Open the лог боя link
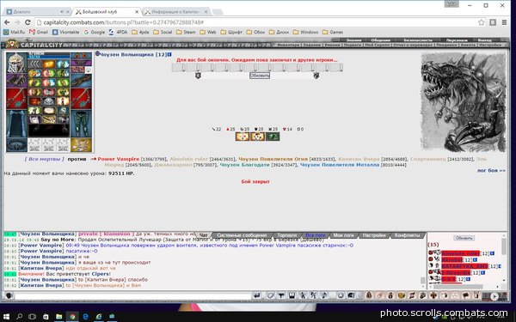 pyautogui.click(x=491, y=171)
